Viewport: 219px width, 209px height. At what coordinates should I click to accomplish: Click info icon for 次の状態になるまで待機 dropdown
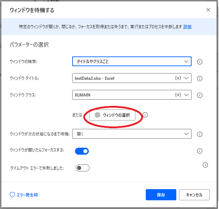click(x=200, y=134)
